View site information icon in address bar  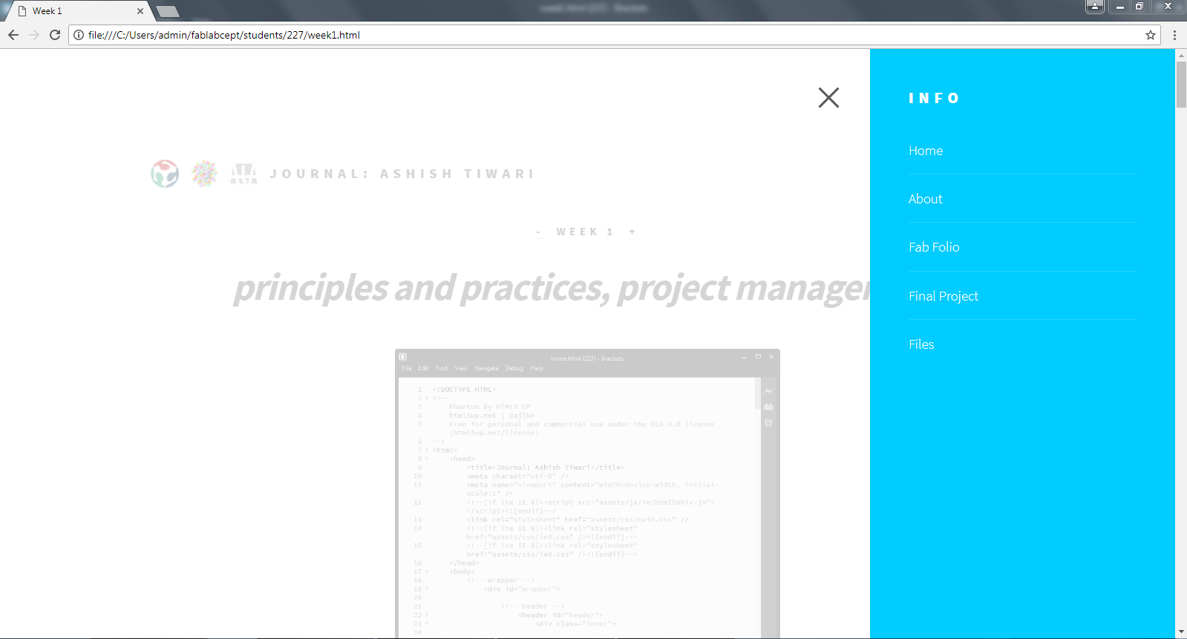(79, 35)
